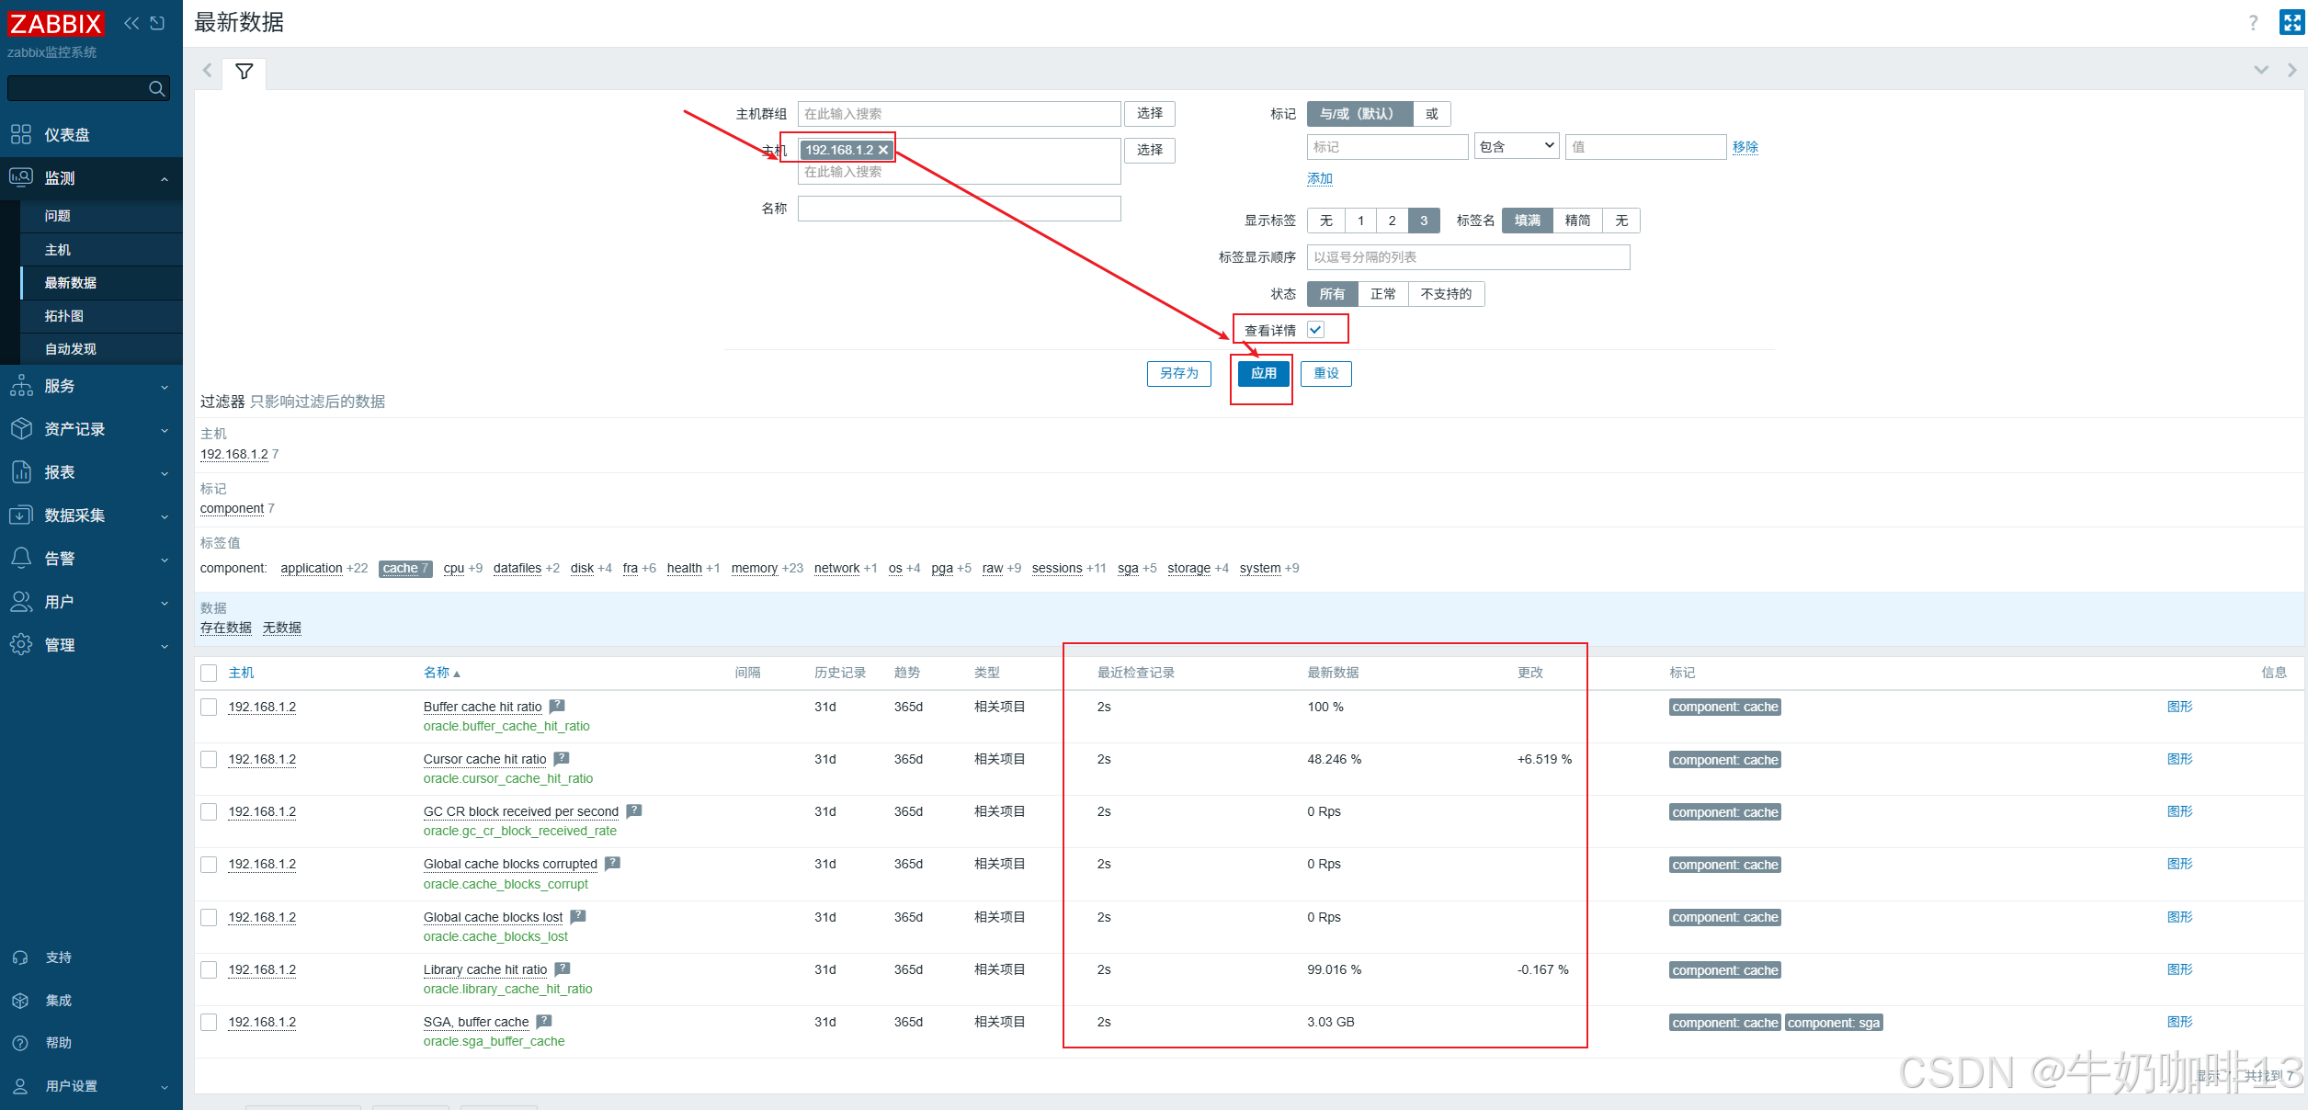This screenshot has width=2308, height=1110.
Task: Click the sidebar search magnifier icon
Action: (x=156, y=88)
